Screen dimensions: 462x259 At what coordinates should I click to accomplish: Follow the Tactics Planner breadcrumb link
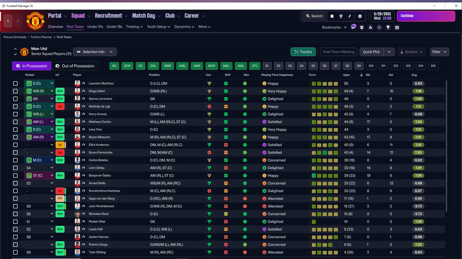(41, 37)
